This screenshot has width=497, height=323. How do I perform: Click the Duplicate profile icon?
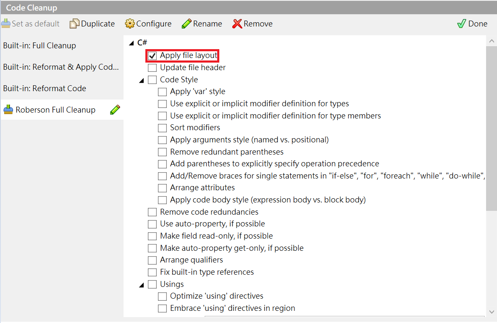(74, 24)
